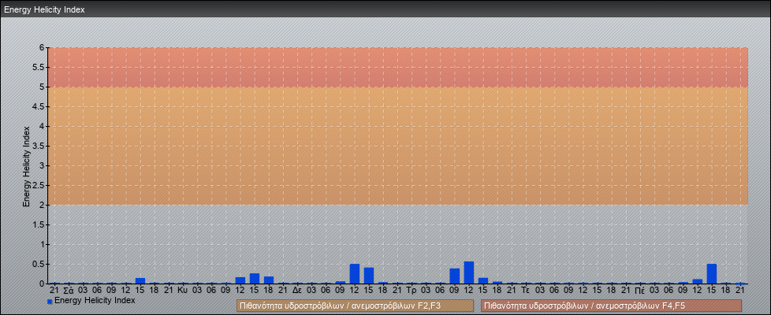Click the 5.5 value on the y-axis
This screenshot has width=771, height=315.
pyautogui.click(x=39, y=67)
